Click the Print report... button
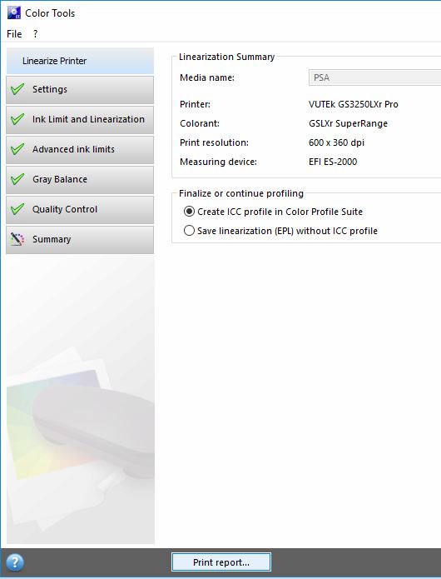This screenshot has width=441, height=579. (x=221, y=562)
